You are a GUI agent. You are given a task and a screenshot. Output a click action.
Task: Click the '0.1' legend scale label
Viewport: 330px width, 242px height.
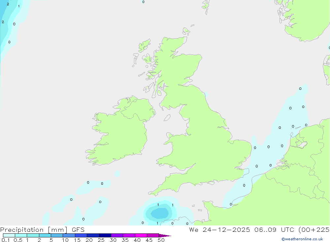pyautogui.click(x=6, y=240)
